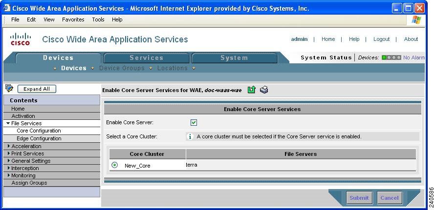435x210 pixels.
Task: Switch to the System tab
Action: 234,58
